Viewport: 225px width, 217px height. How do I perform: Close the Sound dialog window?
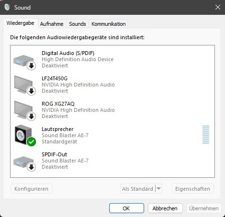coord(218,7)
